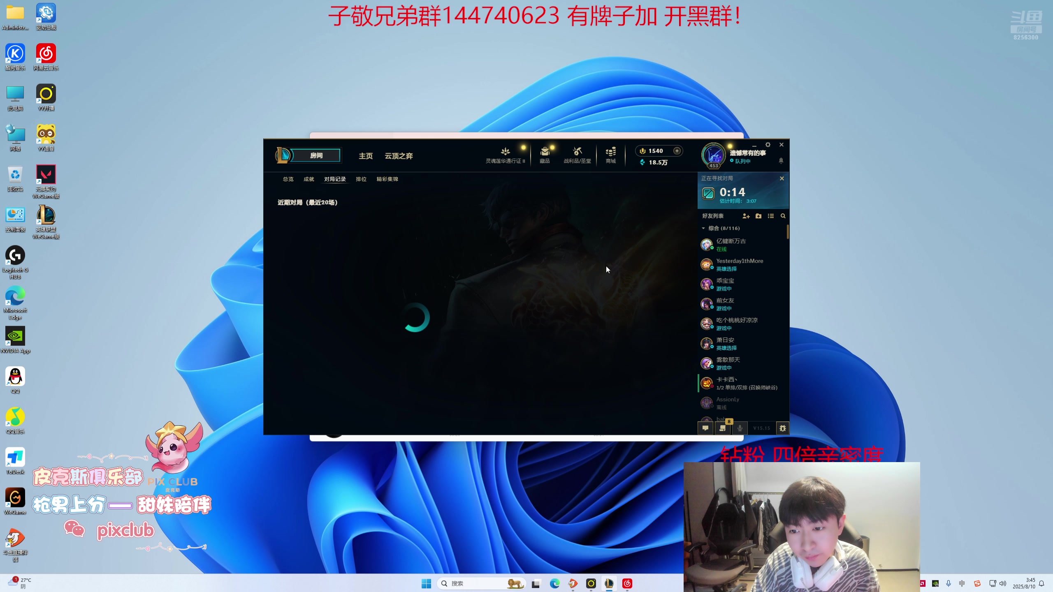Open friend 吃个桃桃好凉凉
Image resolution: width=1053 pixels, height=592 pixels.
pyautogui.click(x=742, y=324)
